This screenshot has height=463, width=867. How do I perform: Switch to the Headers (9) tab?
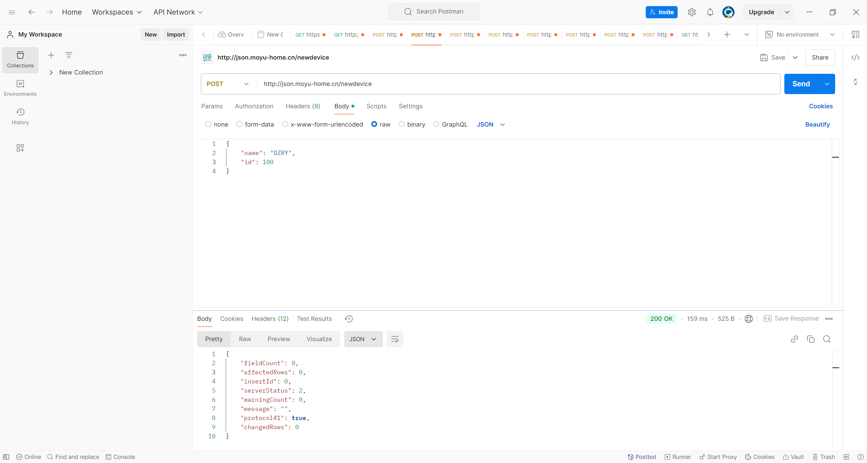[x=303, y=106]
